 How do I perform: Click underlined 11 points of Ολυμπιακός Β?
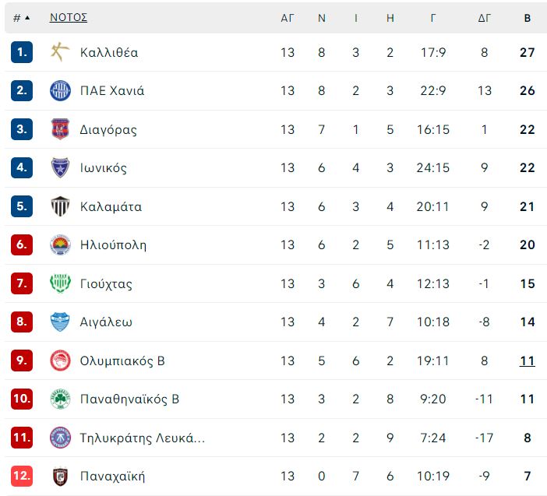[527, 361]
